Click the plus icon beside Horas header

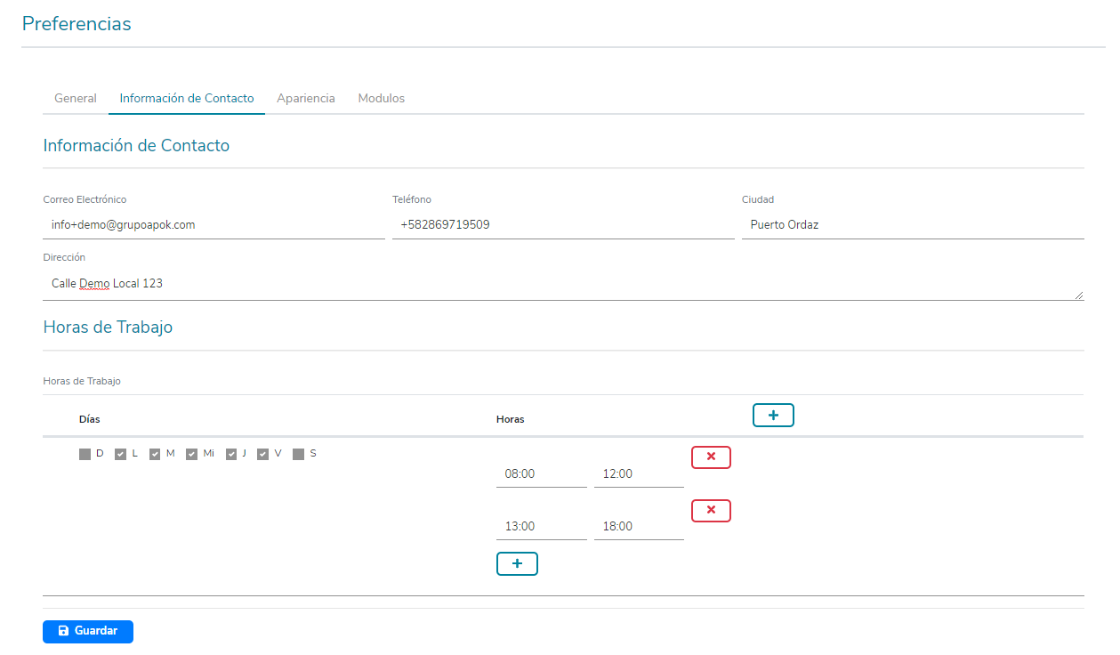pos(773,416)
